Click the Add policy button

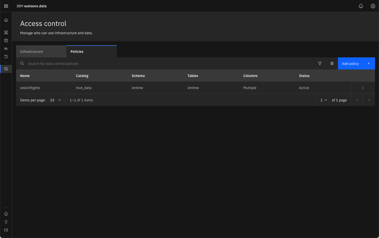pyautogui.click(x=356, y=63)
